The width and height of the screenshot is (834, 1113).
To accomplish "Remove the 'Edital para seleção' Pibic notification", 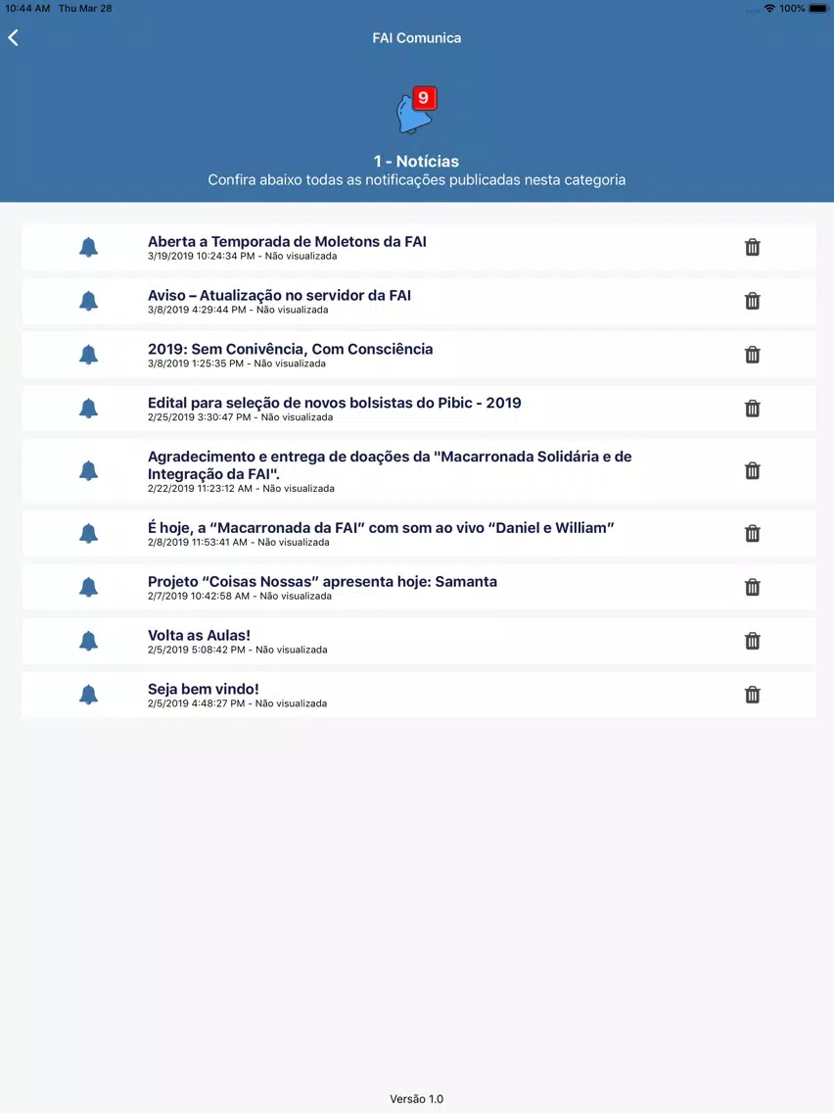I will point(752,409).
